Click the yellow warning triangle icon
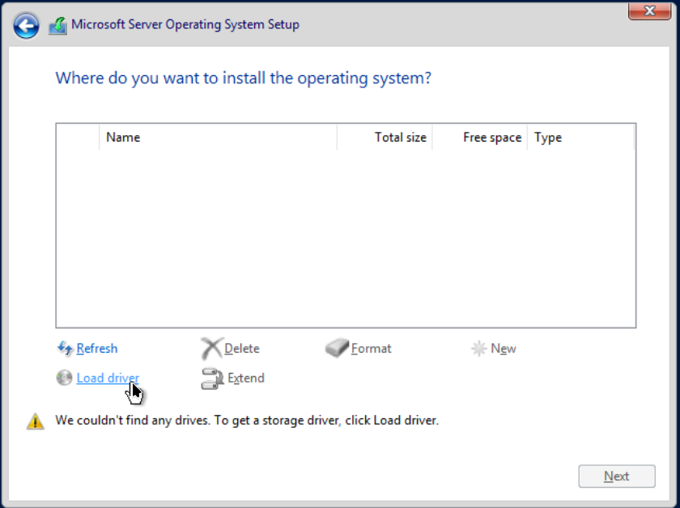This screenshot has width=680, height=508. click(35, 421)
